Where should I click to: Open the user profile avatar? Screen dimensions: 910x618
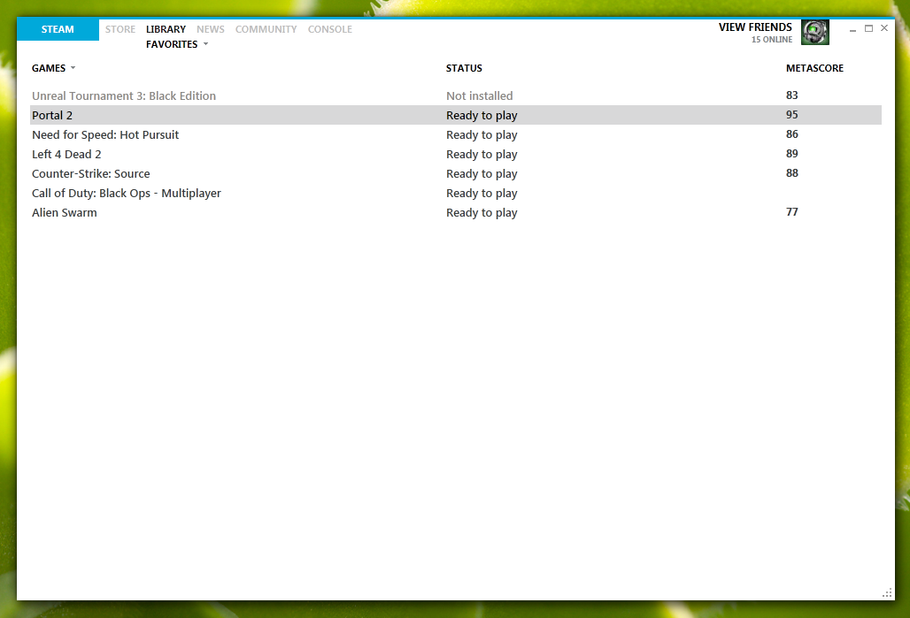(814, 32)
